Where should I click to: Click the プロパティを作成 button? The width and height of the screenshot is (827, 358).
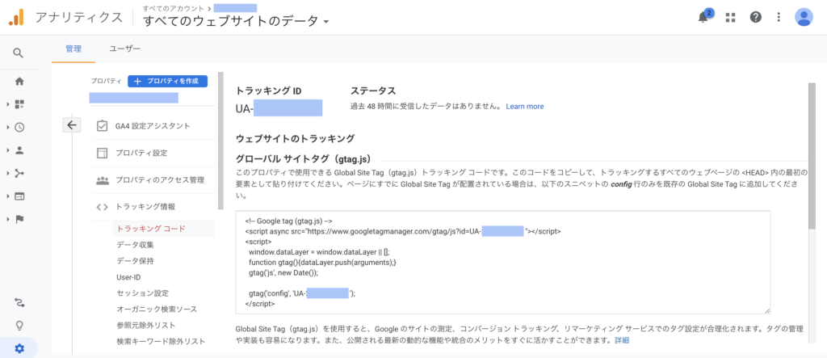click(168, 82)
